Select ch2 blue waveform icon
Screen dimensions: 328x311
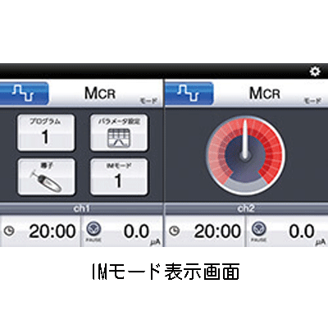click(189, 93)
